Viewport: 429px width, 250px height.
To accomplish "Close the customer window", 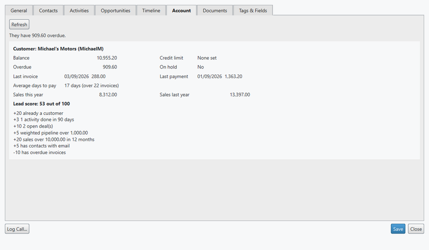I will [x=416, y=229].
